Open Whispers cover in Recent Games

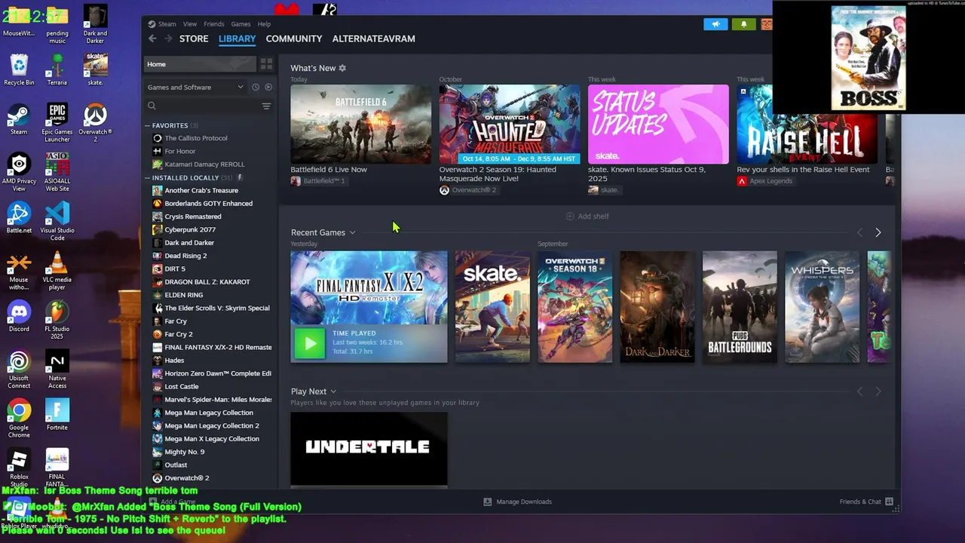822,307
